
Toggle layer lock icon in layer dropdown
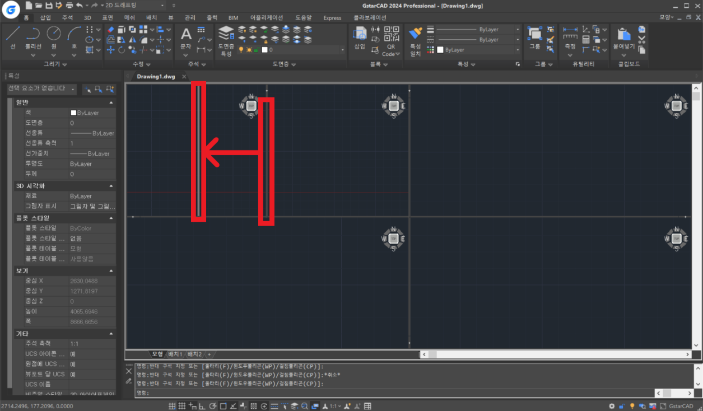tap(256, 50)
